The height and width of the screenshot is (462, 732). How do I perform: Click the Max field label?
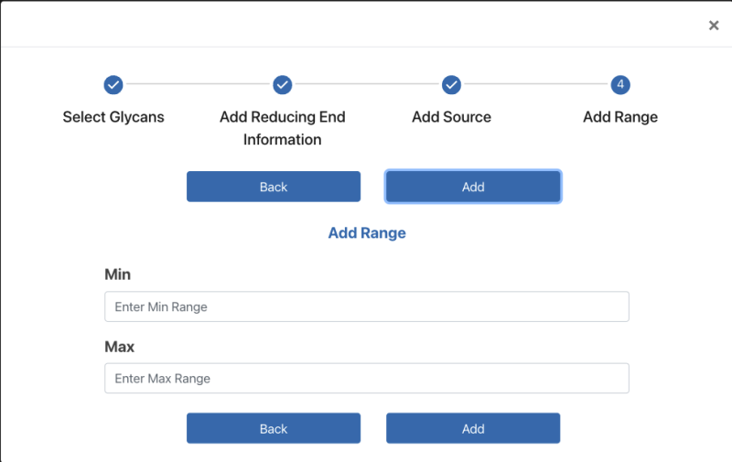tap(119, 347)
